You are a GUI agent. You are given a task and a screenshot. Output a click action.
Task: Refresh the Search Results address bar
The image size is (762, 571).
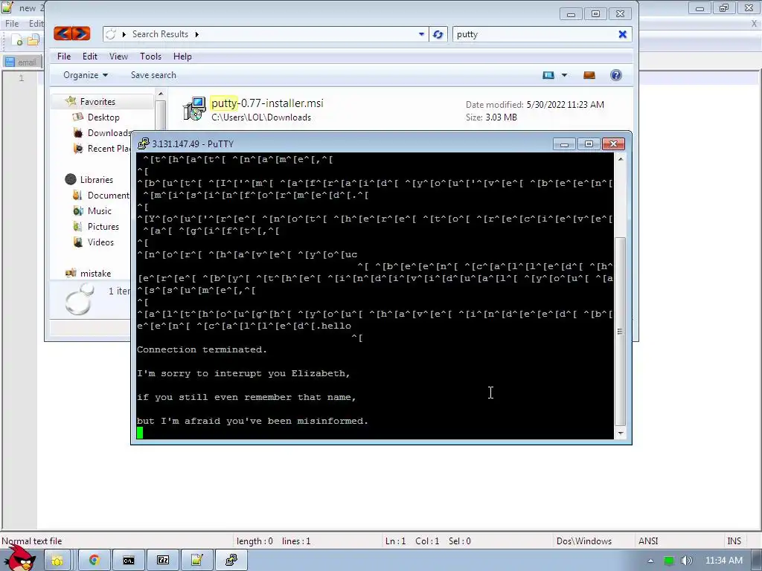pyautogui.click(x=438, y=34)
